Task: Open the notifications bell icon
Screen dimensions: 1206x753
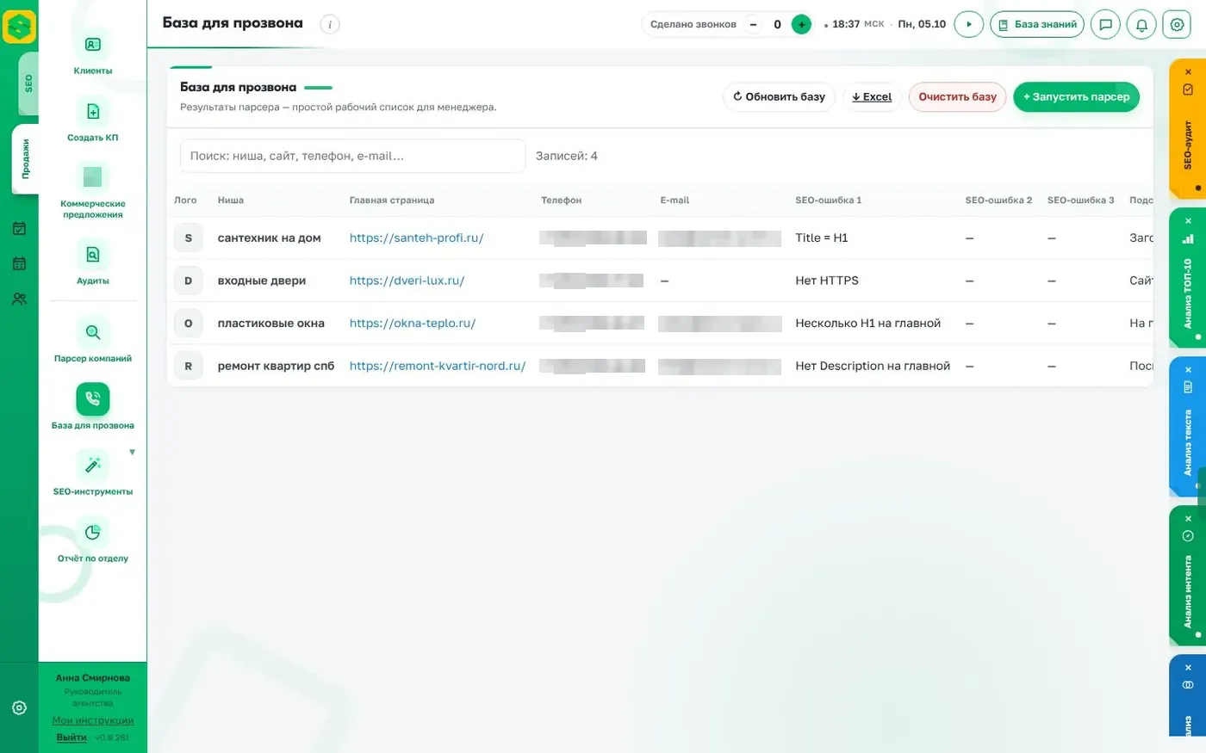Action: (1141, 24)
